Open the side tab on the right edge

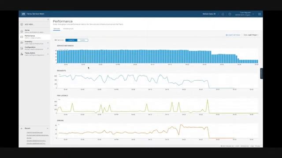click(x=261, y=73)
